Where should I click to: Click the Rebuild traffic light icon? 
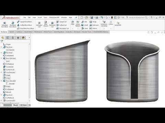click(112, 17)
